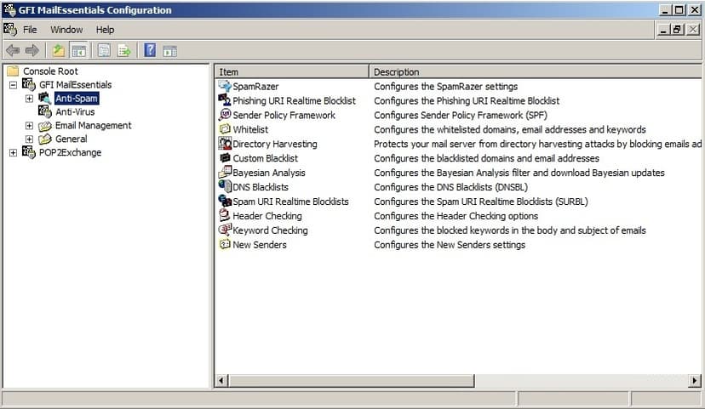This screenshot has width=705, height=409.
Task: Select Email Management in the tree
Action: (93, 125)
